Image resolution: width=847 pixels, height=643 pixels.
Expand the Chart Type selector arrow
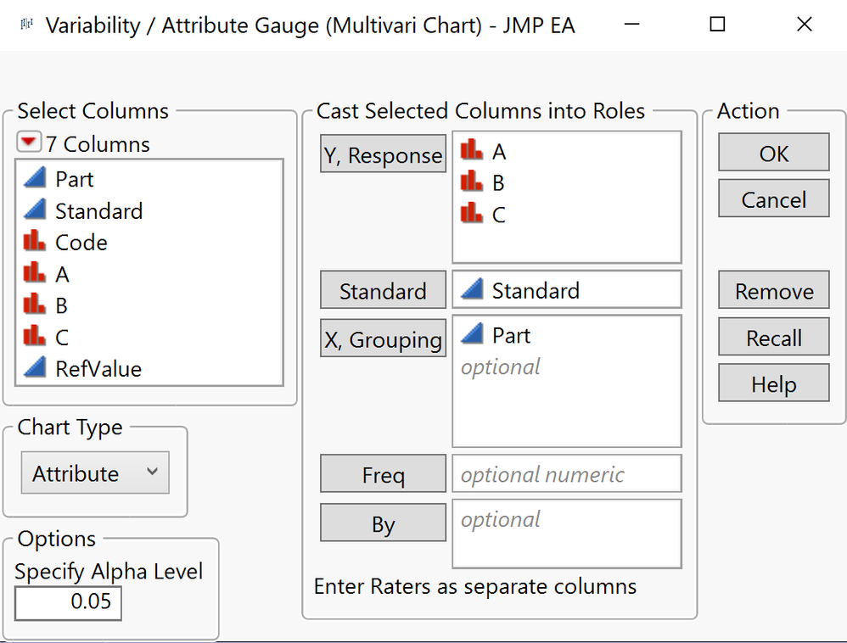click(x=152, y=472)
